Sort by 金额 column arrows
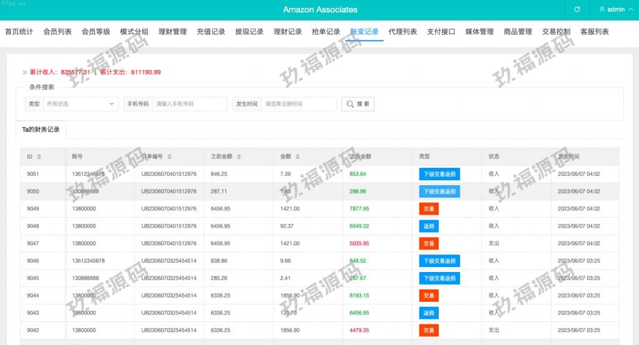 [x=297, y=157]
